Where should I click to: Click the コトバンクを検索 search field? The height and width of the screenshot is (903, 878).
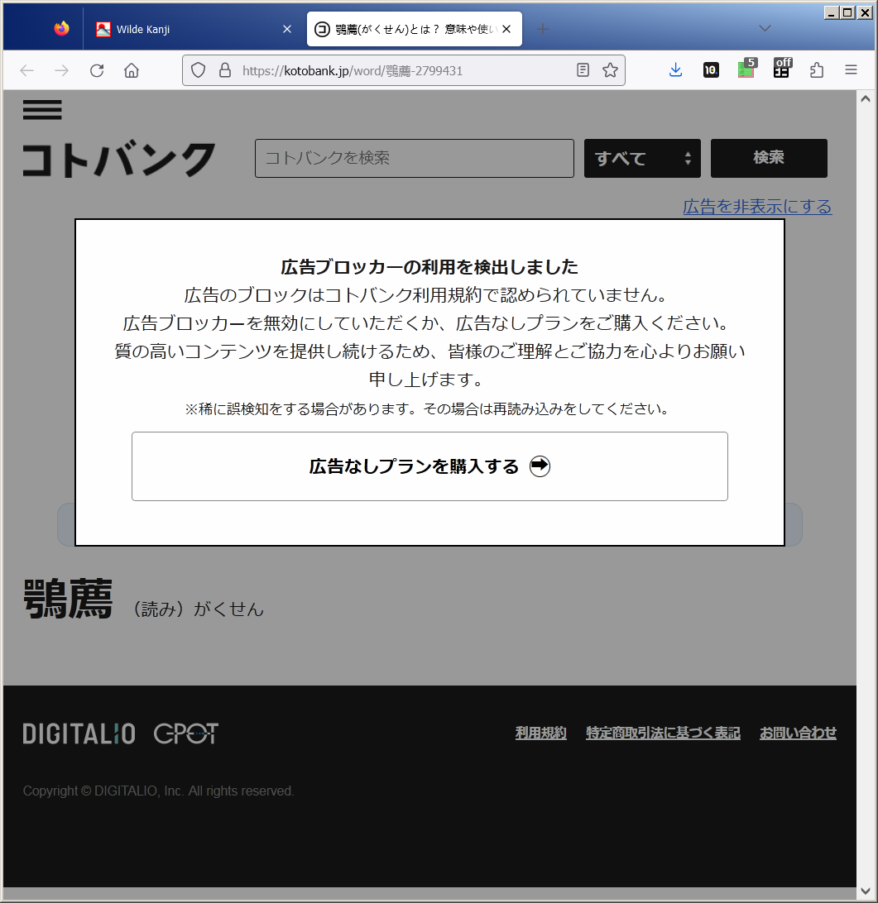point(414,158)
